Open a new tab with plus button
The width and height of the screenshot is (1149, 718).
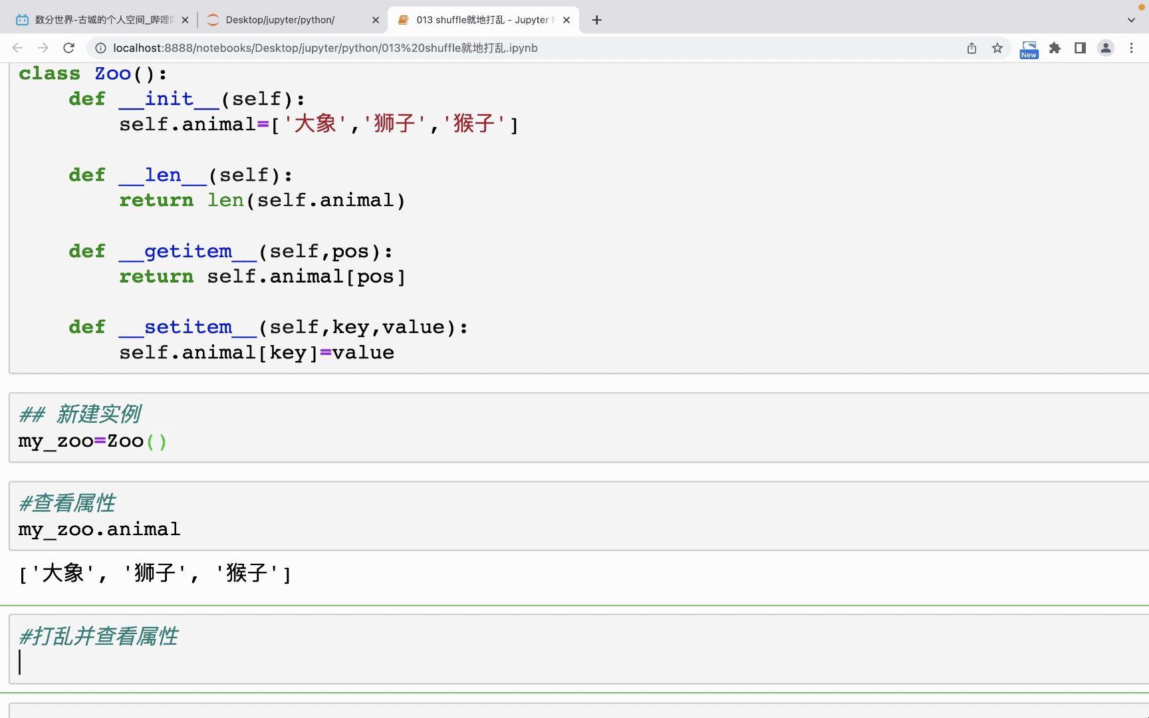click(x=596, y=20)
